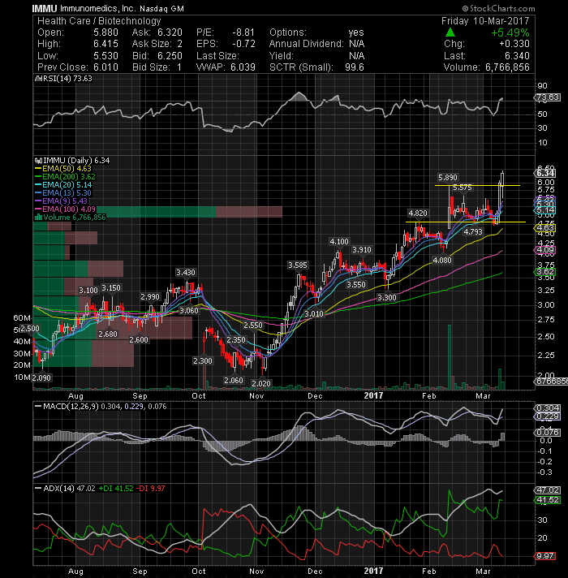Click the P/E value -8.81
This screenshot has height=578, width=568.
click(x=243, y=32)
